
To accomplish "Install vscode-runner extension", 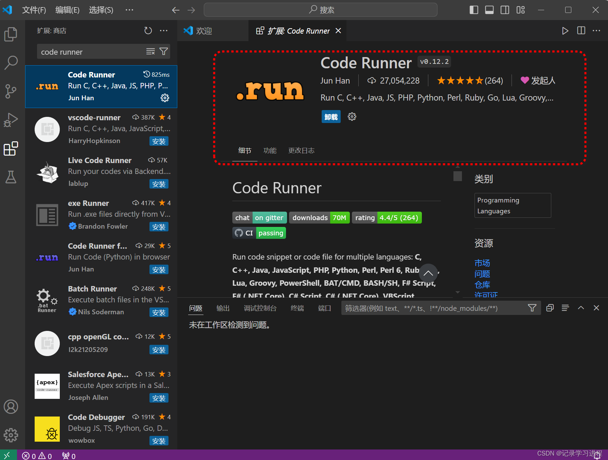I will pos(159,141).
